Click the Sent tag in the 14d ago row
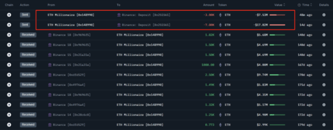 pos(25,25)
